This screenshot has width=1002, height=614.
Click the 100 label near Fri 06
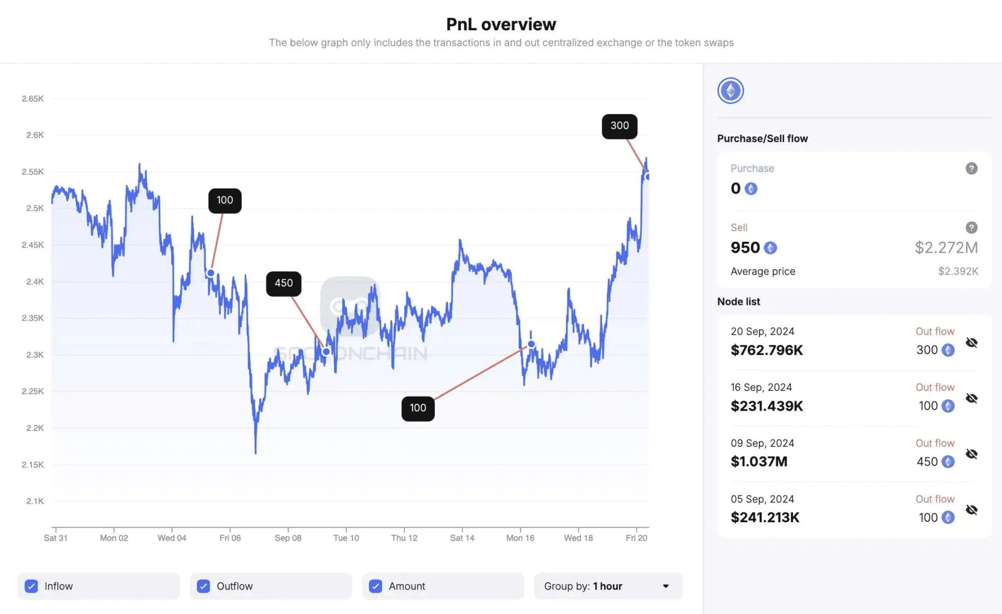coord(225,201)
